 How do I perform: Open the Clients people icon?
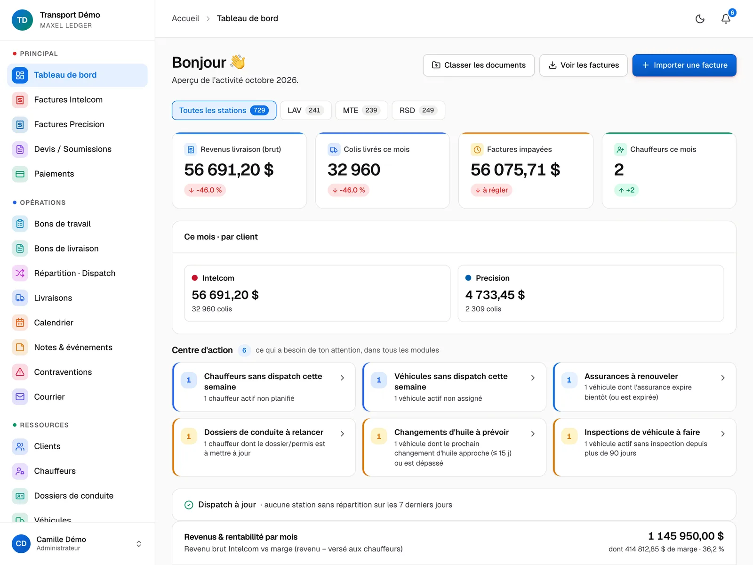coord(20,446)
